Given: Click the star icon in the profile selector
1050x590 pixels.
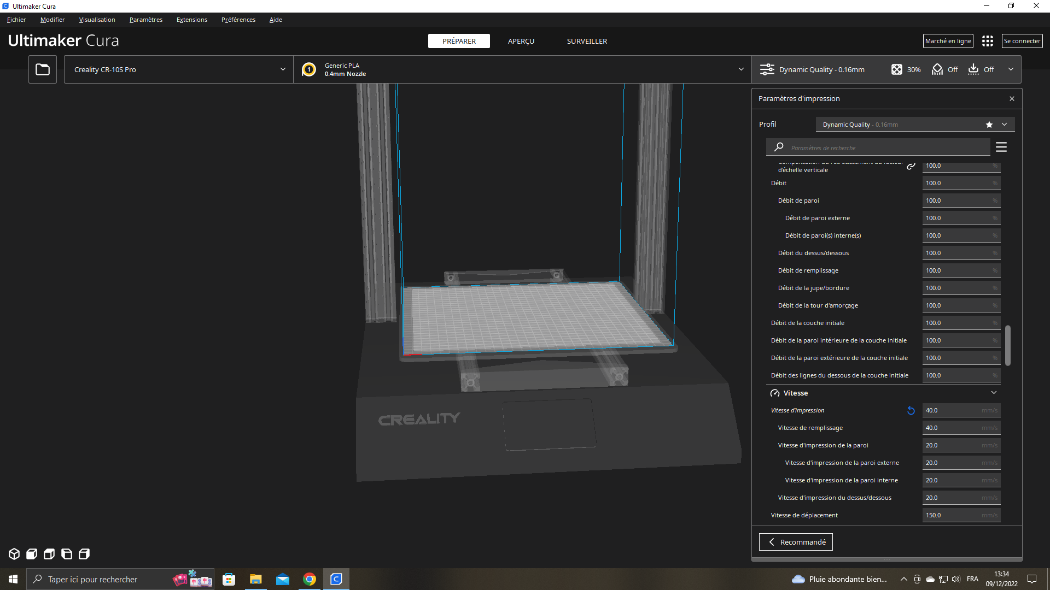Looking at the screenshot, I should 989,125.
